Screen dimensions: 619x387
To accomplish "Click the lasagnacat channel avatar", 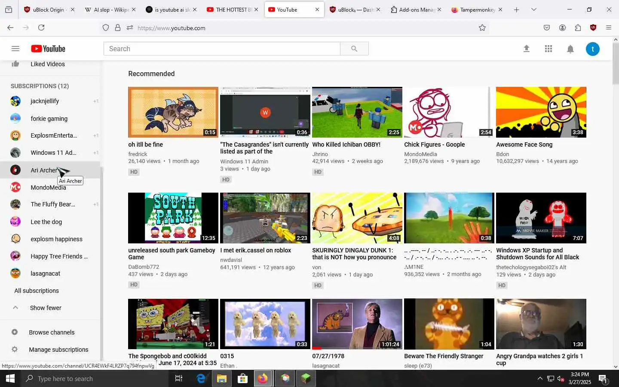I will point(15,273).
